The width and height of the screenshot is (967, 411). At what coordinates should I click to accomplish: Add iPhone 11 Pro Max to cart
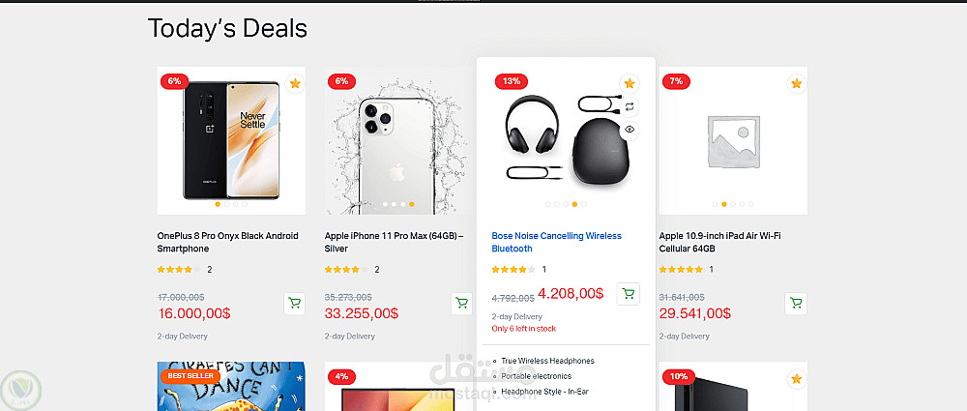(462, 303)
